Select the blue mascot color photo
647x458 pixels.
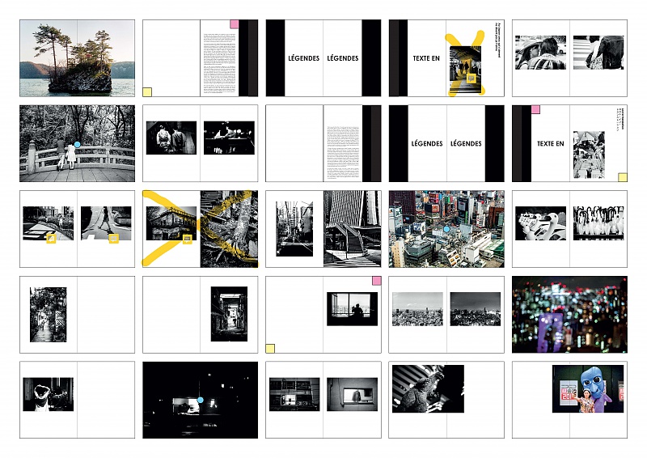[x=588, y=388]
